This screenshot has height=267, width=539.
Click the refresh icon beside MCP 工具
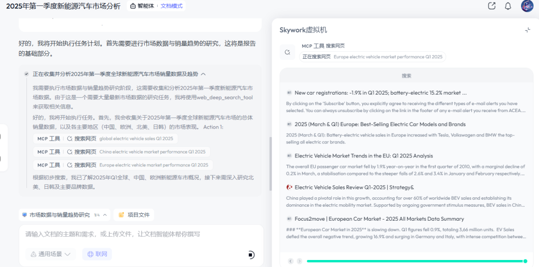pyautogui.click(x=287, y=52)
